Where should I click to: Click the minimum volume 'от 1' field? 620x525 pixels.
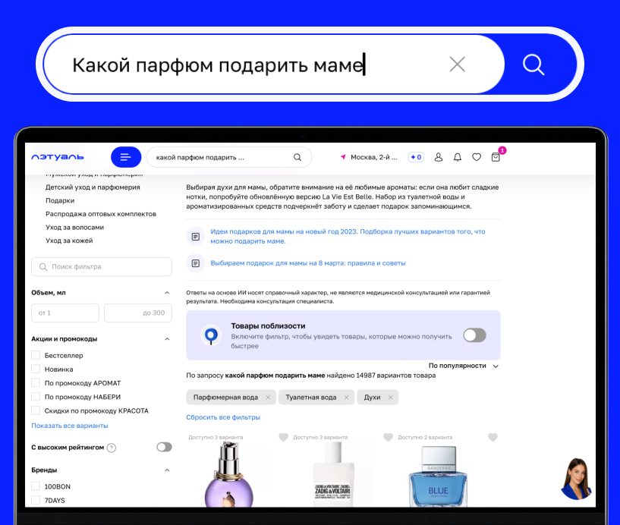tap(65, 313)
